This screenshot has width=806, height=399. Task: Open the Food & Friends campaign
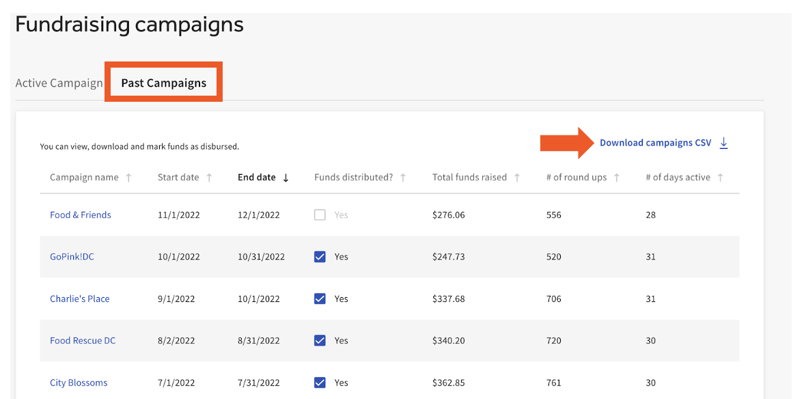pos(80,215)
